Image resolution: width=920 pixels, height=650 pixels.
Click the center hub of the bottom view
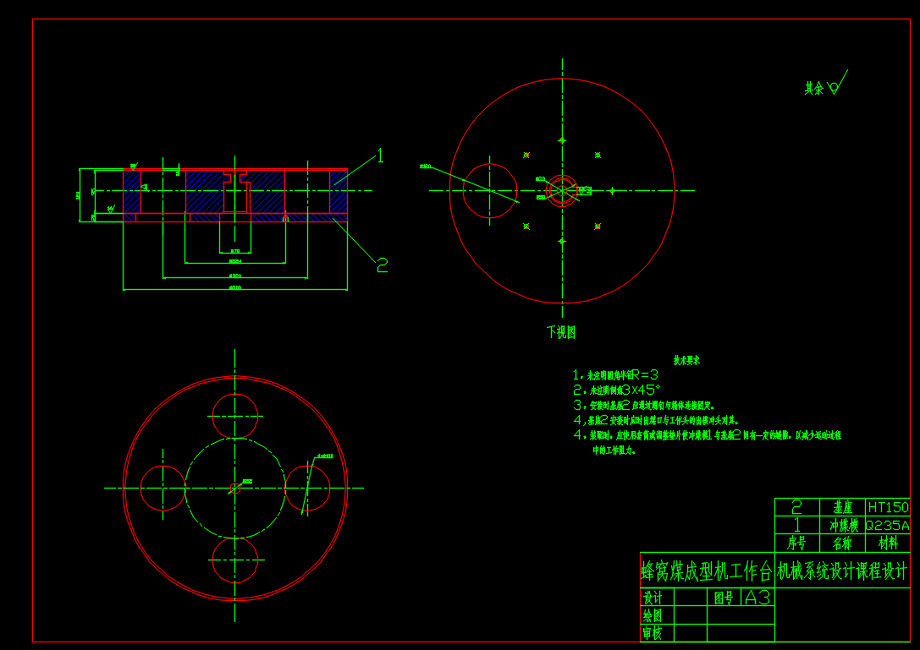[x=562, y=190]
